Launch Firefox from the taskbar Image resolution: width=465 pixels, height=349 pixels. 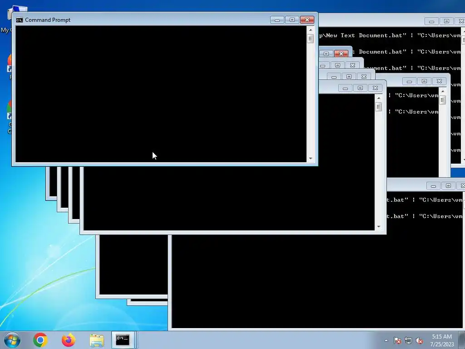pos(68,340)
